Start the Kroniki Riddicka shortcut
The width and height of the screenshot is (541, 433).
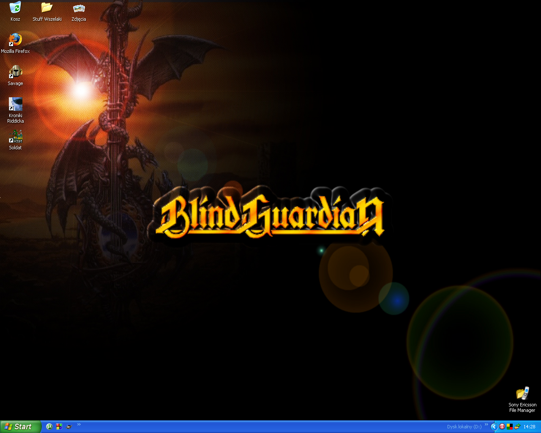[15, 104]
